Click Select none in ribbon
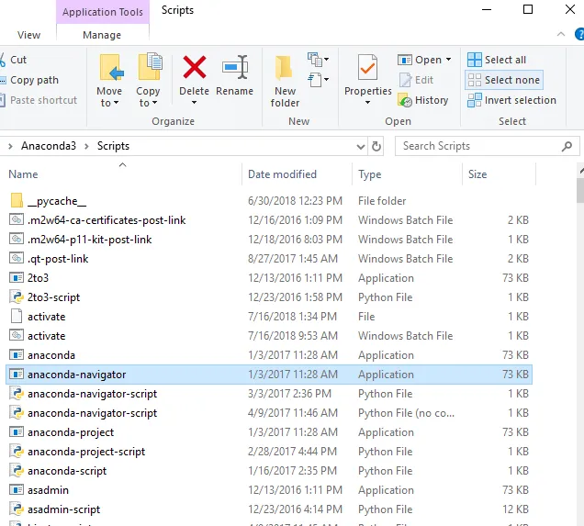 click(x=503, y=80)
